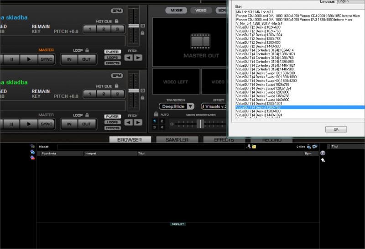Show EFFECTS panel on bottom deck
The image size is (365, 249).
pyautogui.click(x=112, y=128)
